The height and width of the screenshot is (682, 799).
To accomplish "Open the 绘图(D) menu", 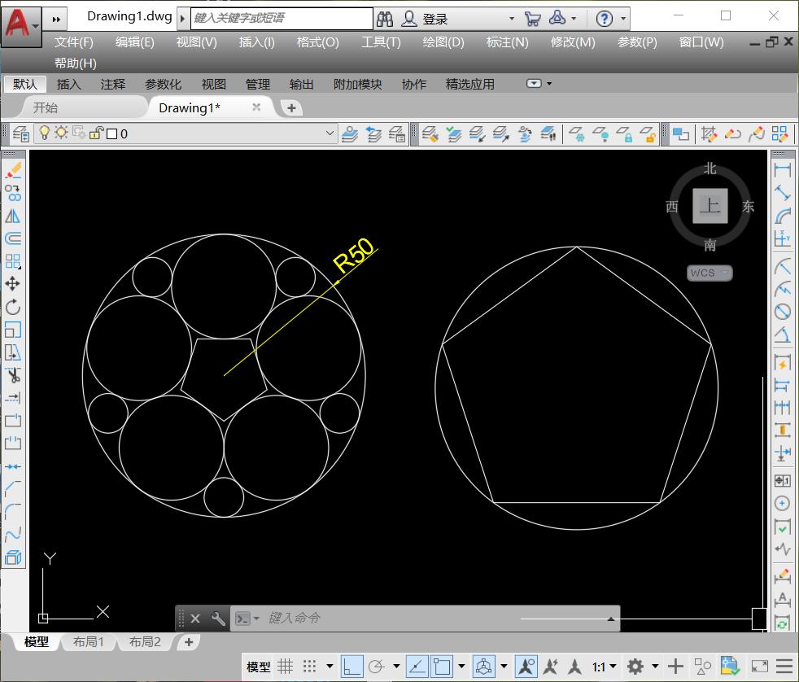I will coord(443,42).
